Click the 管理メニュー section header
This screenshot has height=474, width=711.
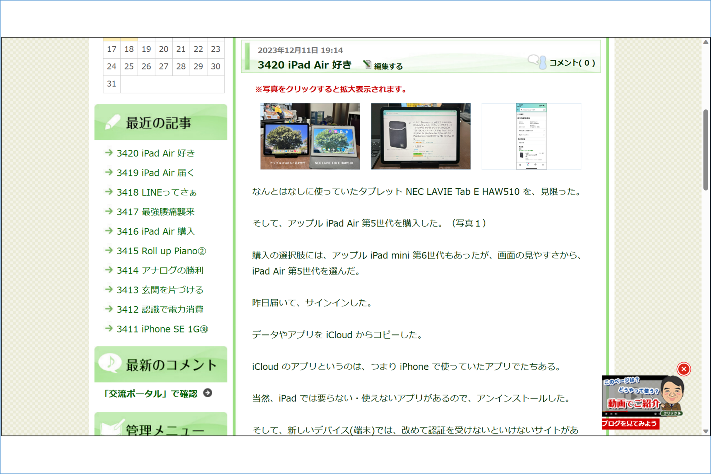coord(161,424)
